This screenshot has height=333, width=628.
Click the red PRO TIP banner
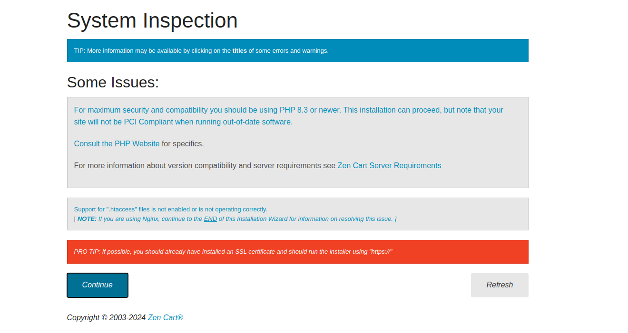pos(297,252)
